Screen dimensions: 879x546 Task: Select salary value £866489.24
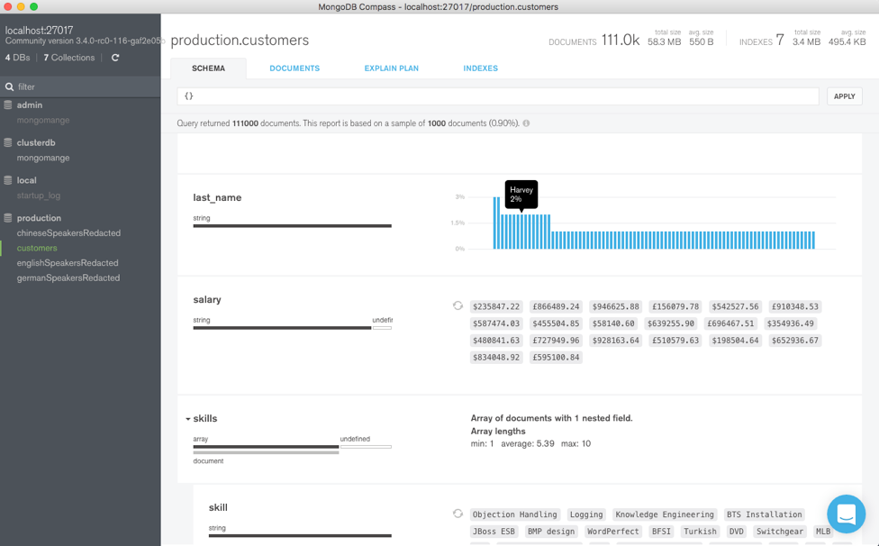point(556,306)
